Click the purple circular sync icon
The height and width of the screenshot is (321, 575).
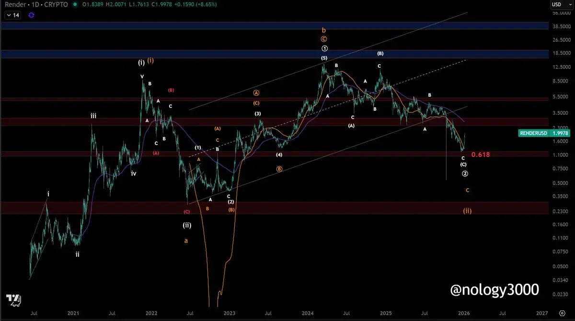(x=31, y=15)
